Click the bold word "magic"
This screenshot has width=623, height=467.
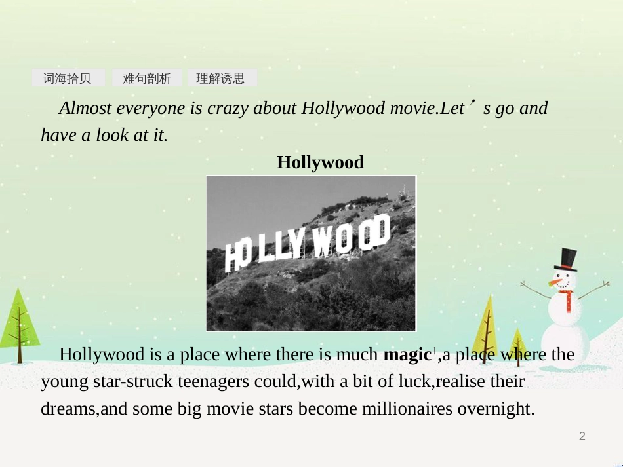coord(407,354)
